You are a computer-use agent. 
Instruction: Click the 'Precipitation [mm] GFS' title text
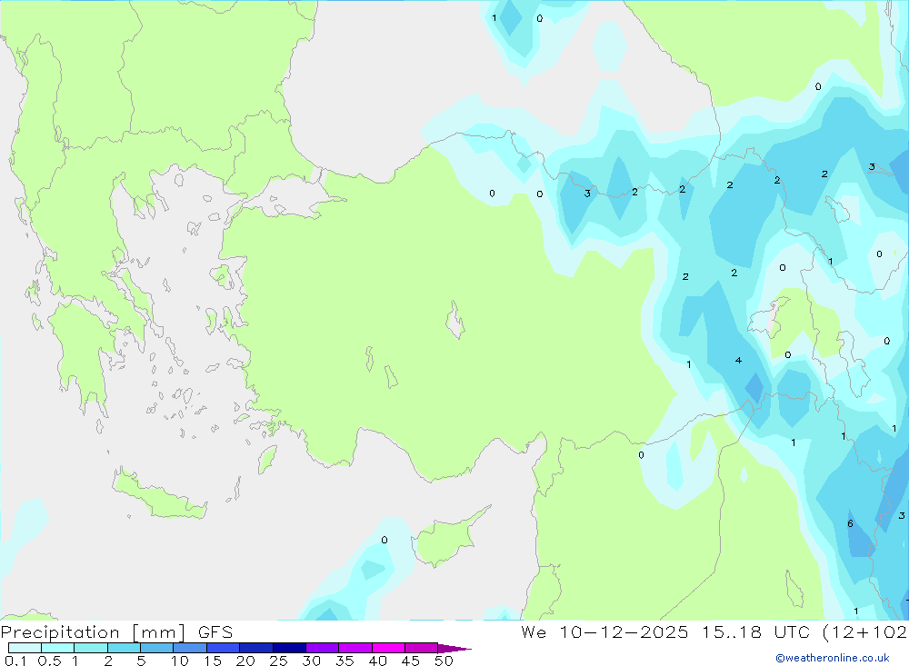116,632
